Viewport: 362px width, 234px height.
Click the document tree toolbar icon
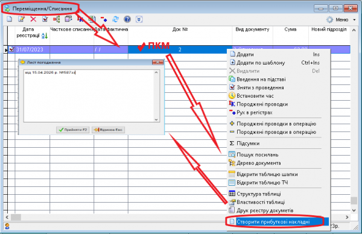(57, 19)
